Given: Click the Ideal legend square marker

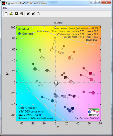Looking at the screenshot, I should tap(19, 29).
